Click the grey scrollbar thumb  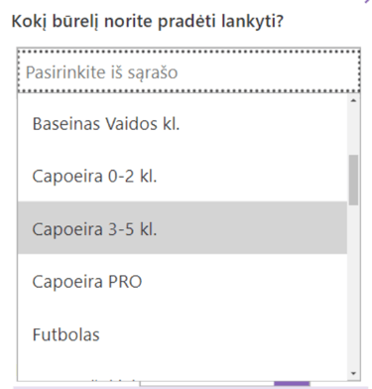(x=353, y=180)
